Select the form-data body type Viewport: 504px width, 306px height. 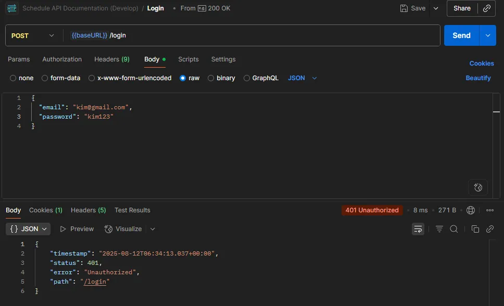(61, 78)
